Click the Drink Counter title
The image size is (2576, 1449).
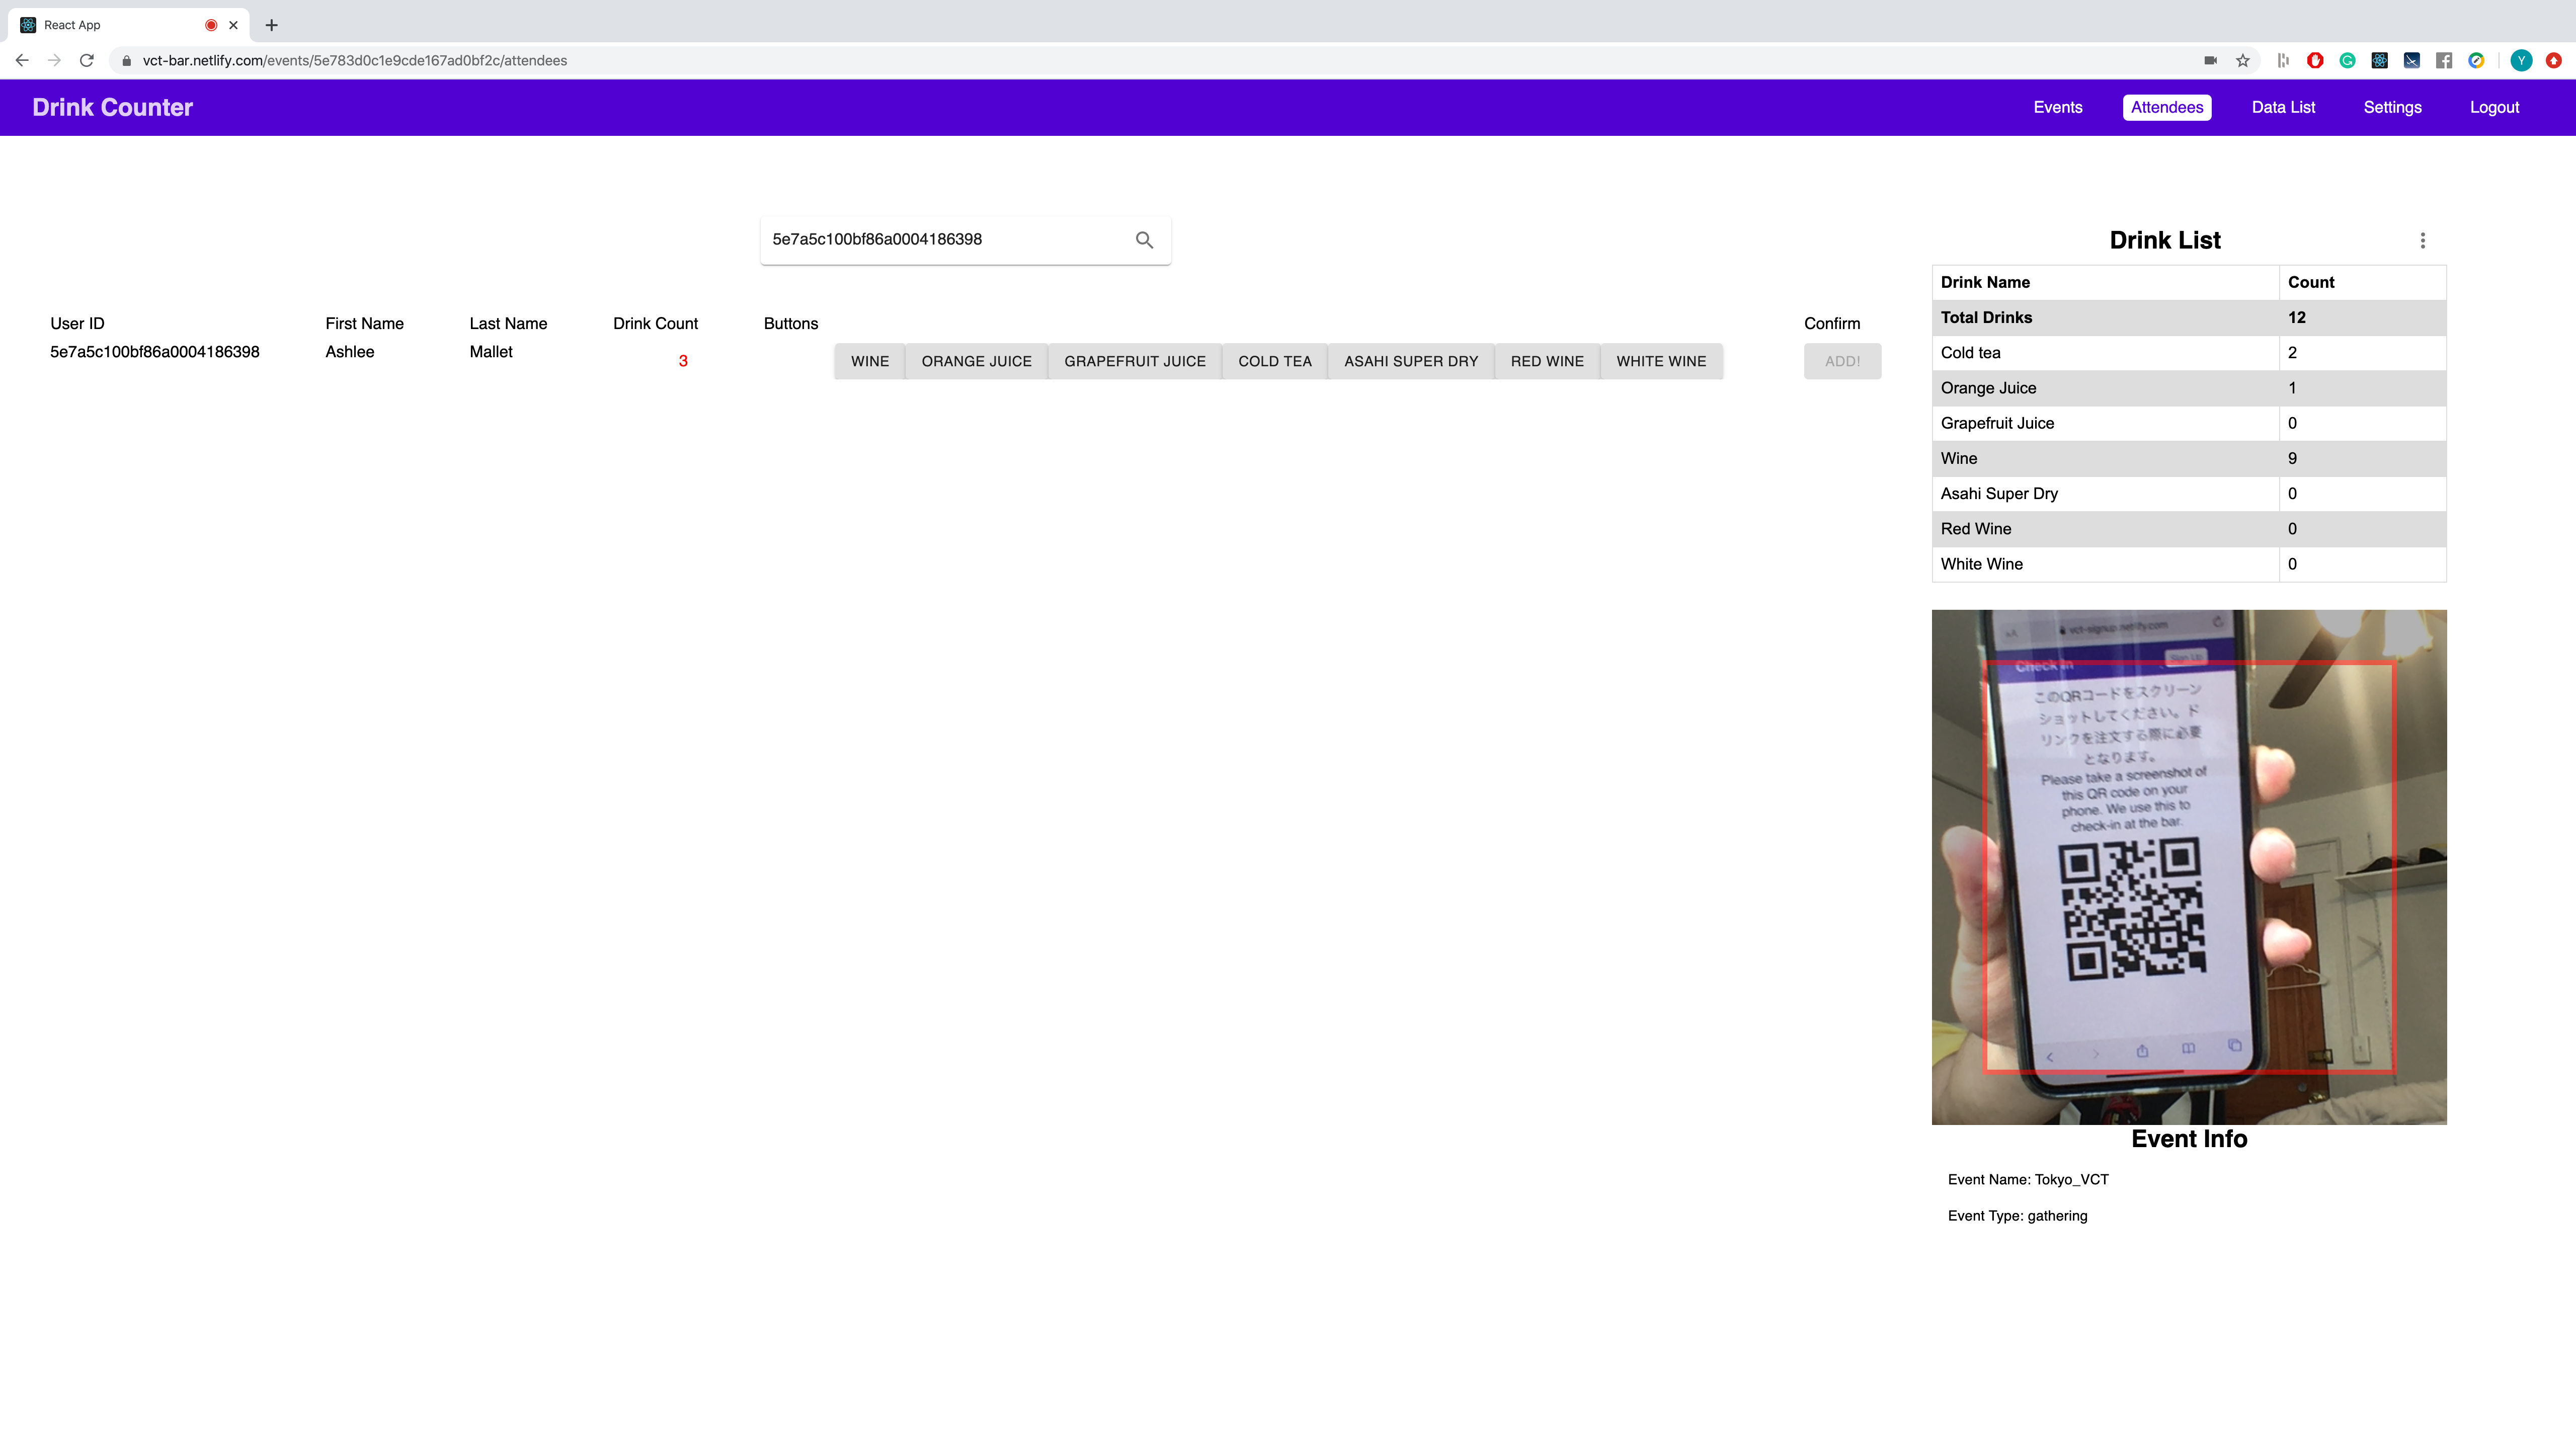[x=112, y=107]
